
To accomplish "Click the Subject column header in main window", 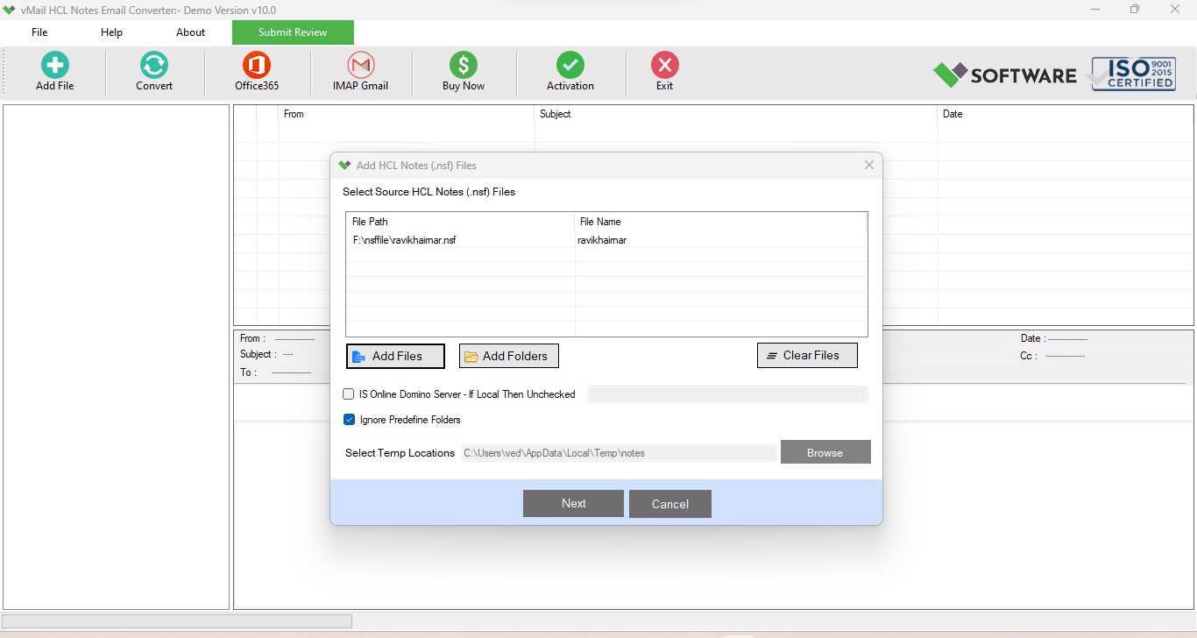I will [736, 114].
